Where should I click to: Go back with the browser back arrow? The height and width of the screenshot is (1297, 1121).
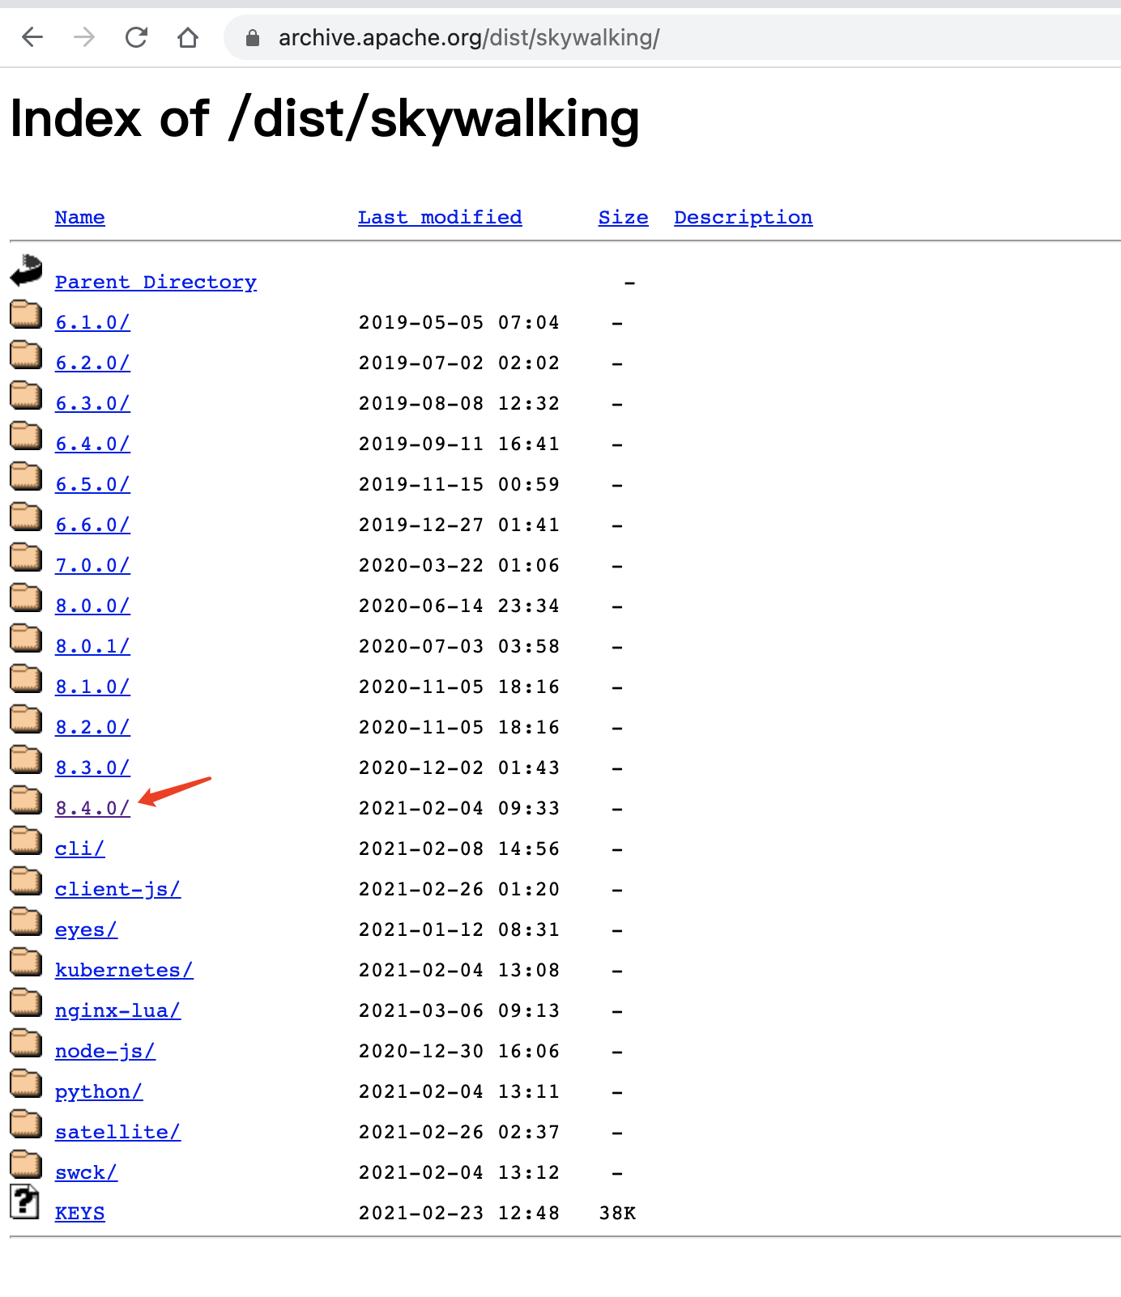point(32,37)
